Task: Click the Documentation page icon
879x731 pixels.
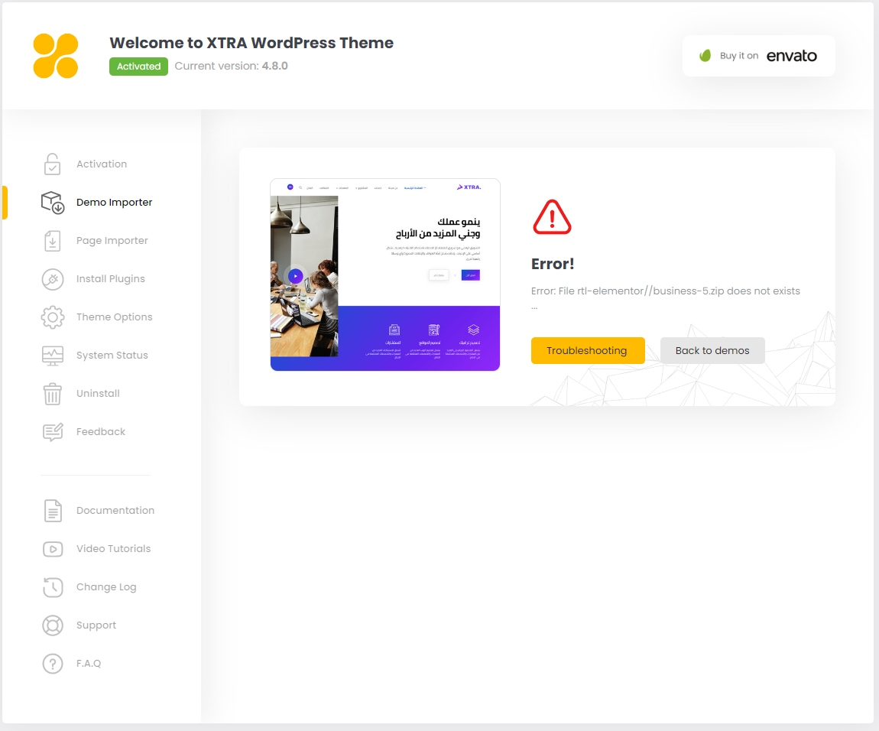Action: [x=53, y=511]
